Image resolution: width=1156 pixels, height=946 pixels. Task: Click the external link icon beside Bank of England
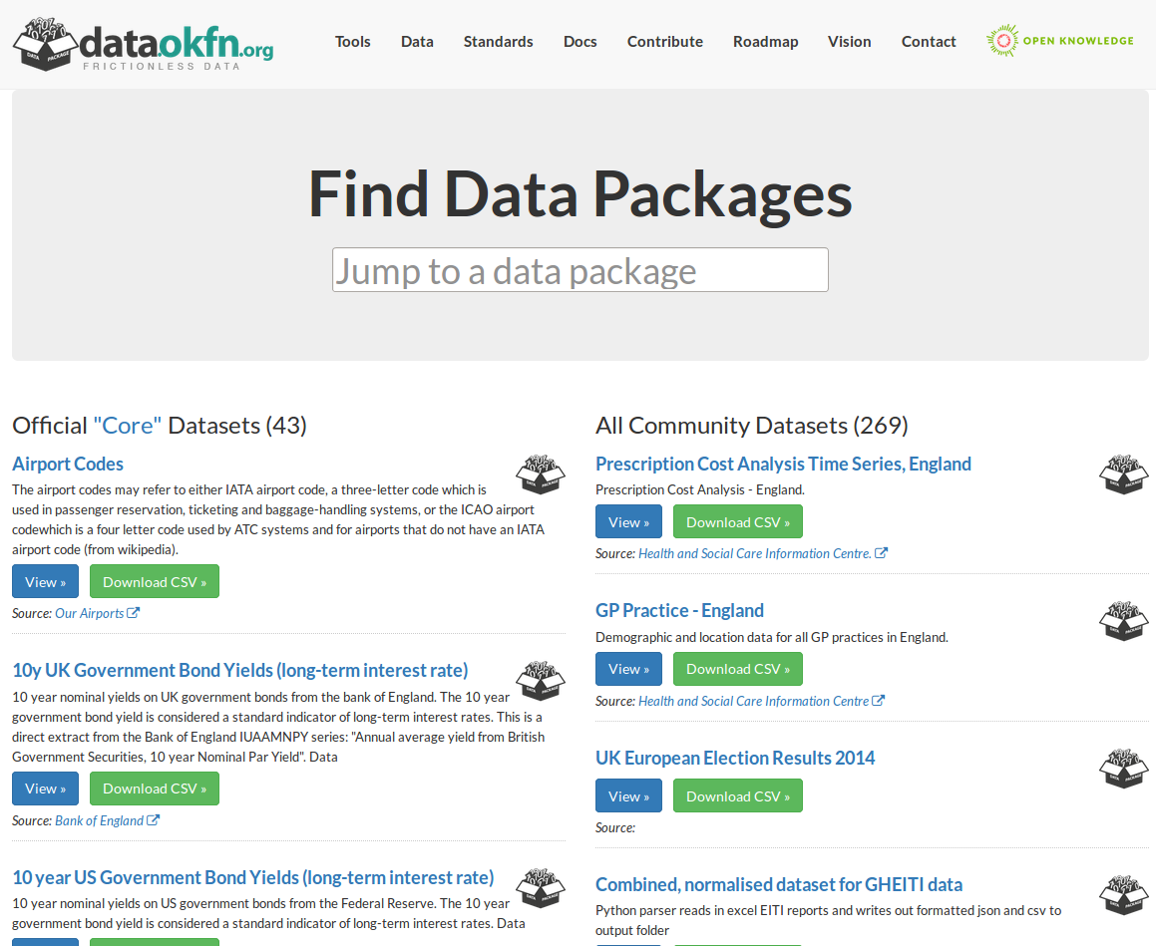click(x=154, y=819)
